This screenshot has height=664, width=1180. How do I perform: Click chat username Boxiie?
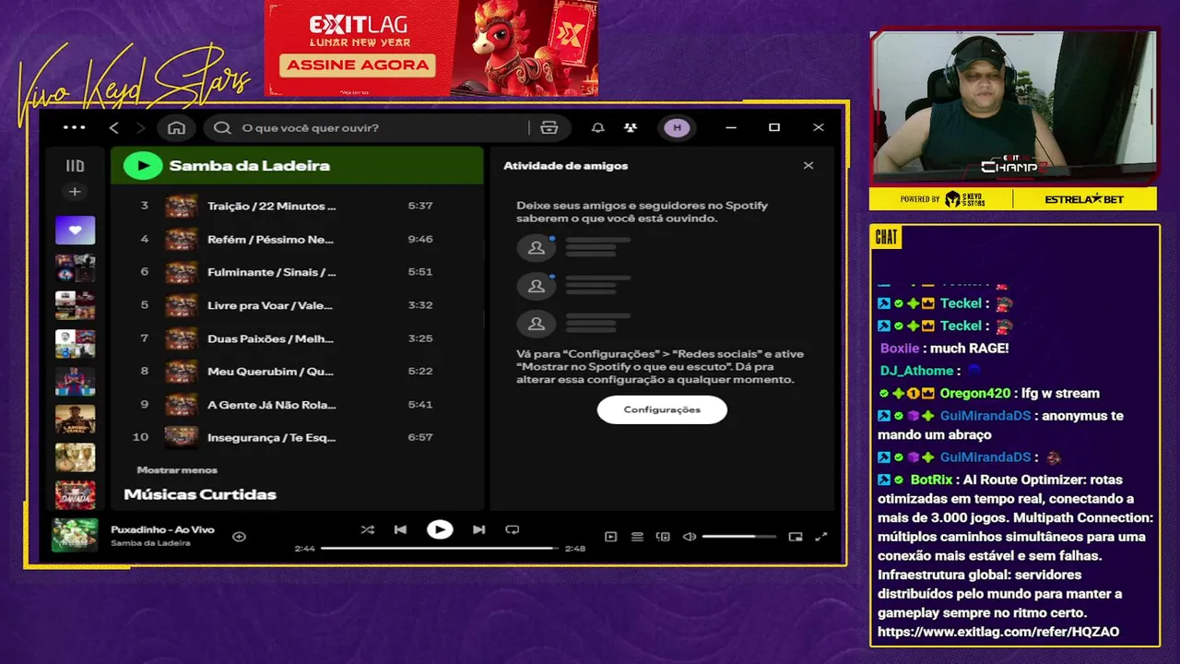pos(900,349)
